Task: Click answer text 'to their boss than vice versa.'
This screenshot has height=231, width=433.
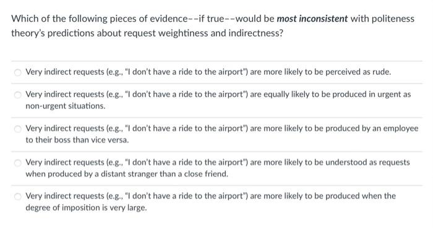Action: pyautogui.click(x=77, y=140)
